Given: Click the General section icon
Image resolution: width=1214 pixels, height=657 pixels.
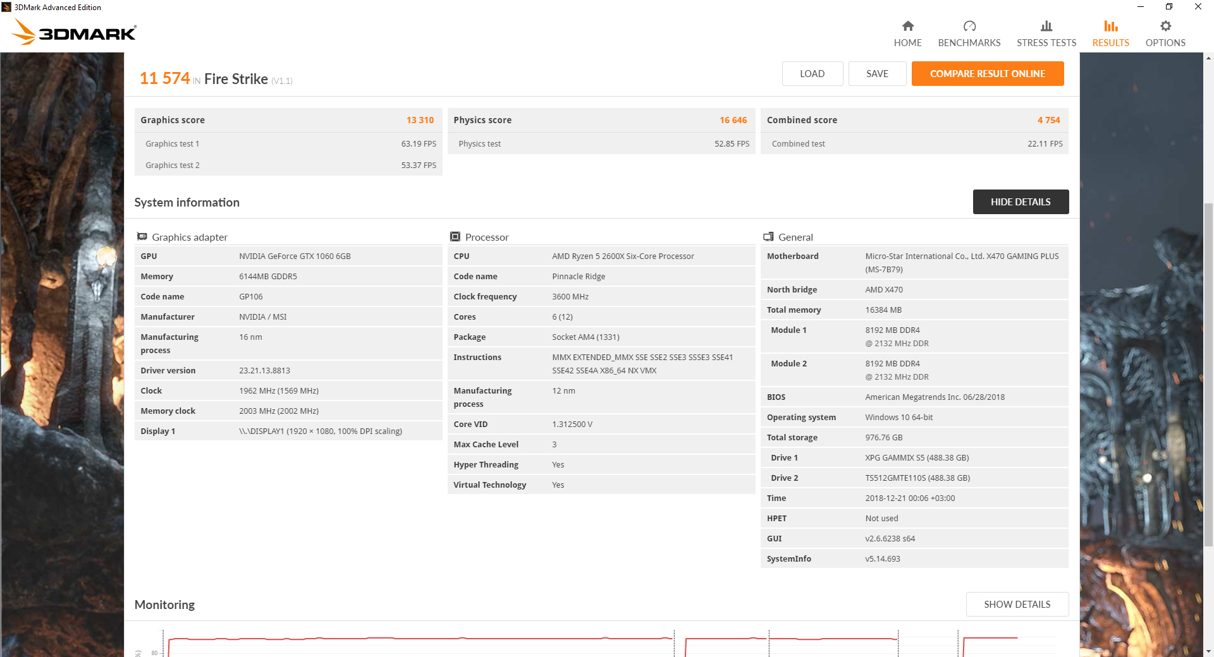Looking at the screenshot, I should pyautogui.click(x=768, y=237).
